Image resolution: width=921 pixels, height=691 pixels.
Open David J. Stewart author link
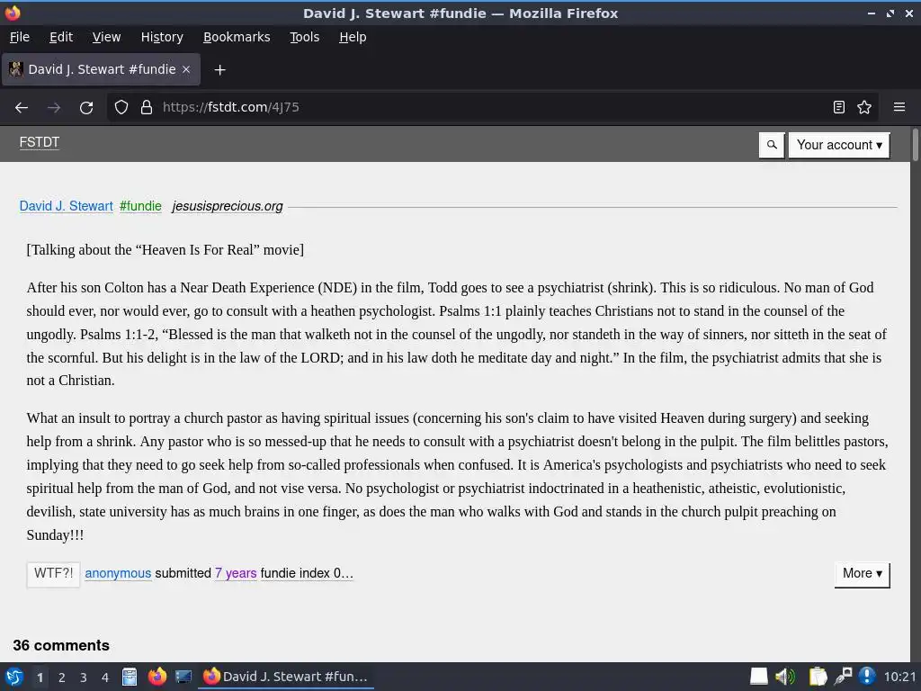67,206
